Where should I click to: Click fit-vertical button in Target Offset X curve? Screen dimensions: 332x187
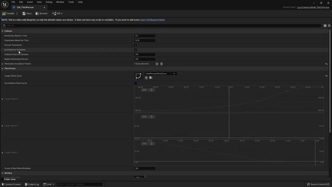point(151,90)
